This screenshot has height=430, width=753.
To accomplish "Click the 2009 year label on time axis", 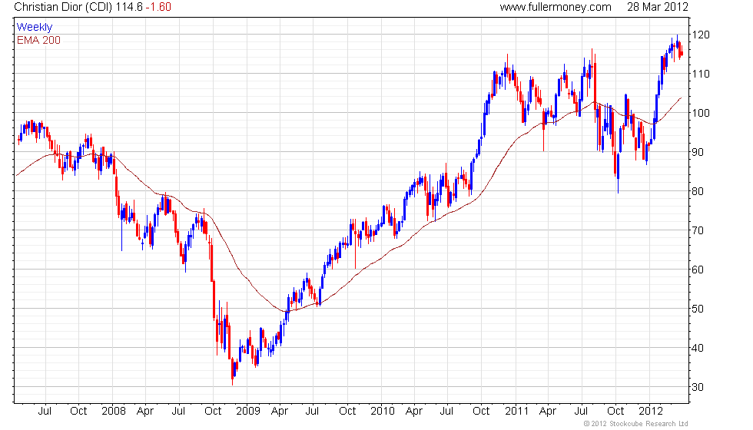I will [247, 412].
